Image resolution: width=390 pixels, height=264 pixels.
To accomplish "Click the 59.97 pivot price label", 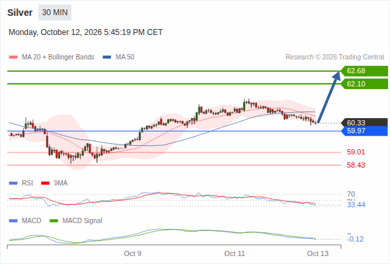I will [364, 131].
